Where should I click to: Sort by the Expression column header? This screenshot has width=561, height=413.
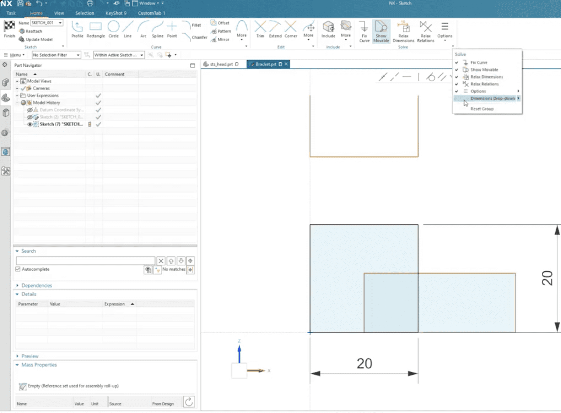point(119,304)
